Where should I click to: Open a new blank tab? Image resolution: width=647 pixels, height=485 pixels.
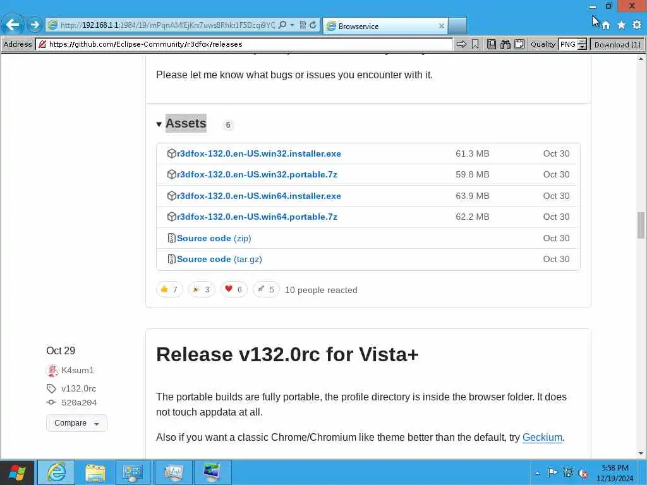pyautogui.click(x=457, y=25)
